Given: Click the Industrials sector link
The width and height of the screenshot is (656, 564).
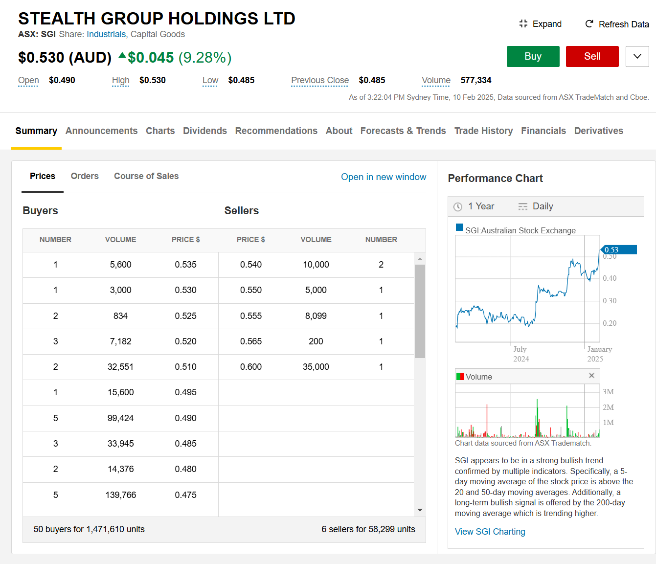Looking at the screenshot, I should [x=106, y=34].
